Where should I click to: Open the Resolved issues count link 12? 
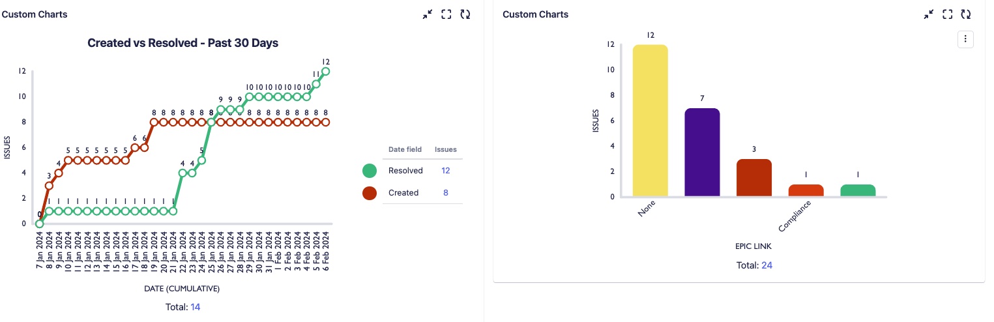446,171
